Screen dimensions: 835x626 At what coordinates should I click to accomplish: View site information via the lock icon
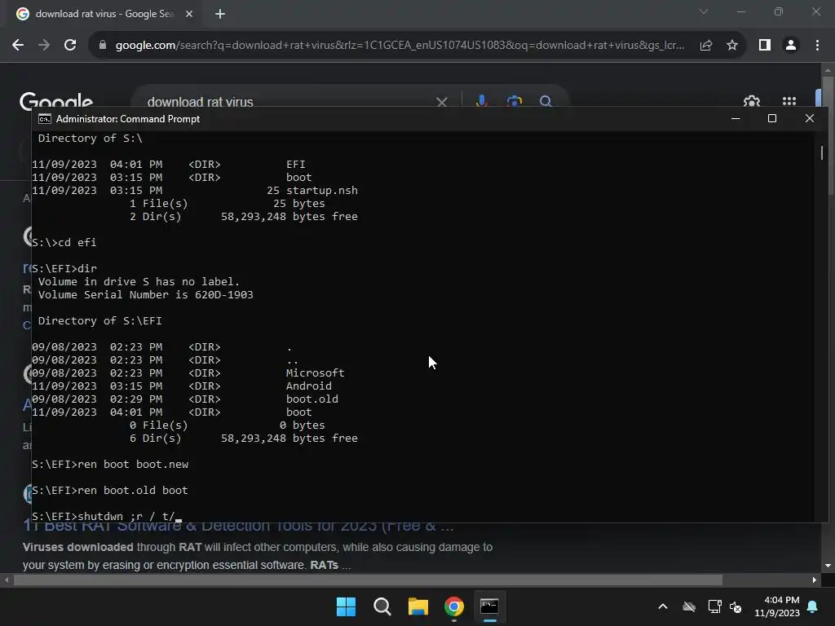point(103,46)
